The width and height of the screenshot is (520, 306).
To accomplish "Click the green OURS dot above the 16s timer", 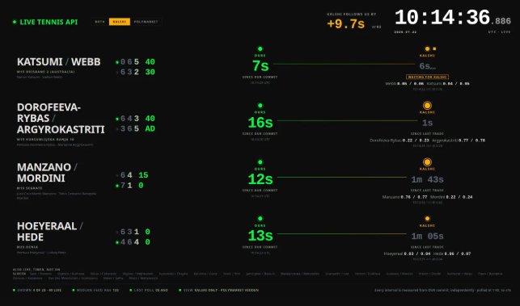I will coord(260,105).
